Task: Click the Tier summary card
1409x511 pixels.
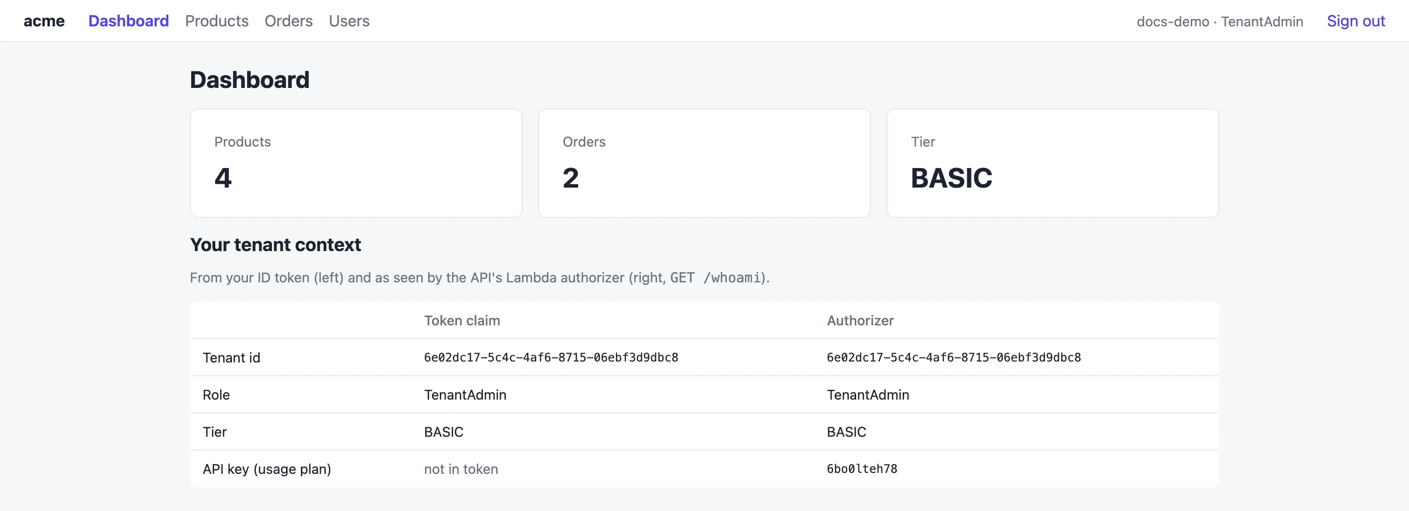Action: pos(1052,163)
